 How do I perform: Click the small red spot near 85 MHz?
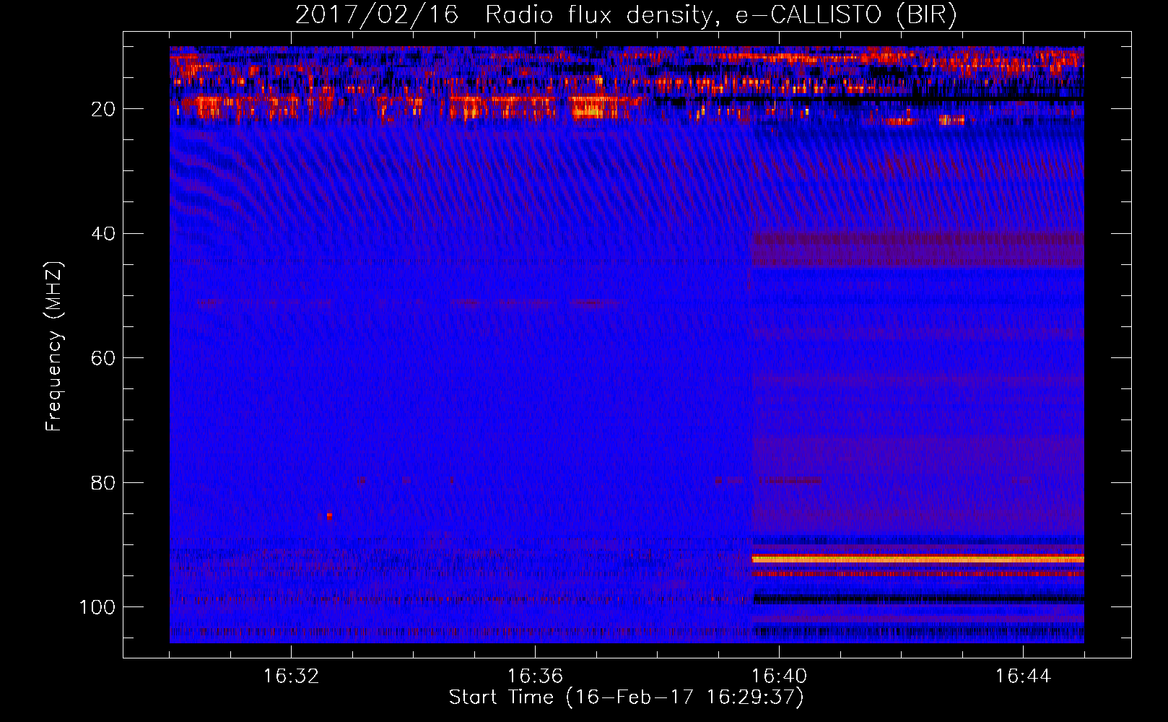coord(329,516)
